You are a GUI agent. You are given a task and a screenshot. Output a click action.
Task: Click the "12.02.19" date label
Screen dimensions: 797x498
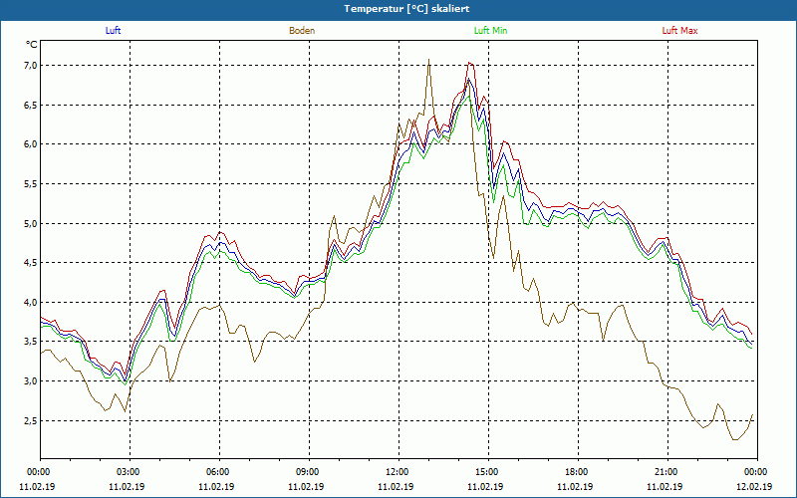[754, 487]
